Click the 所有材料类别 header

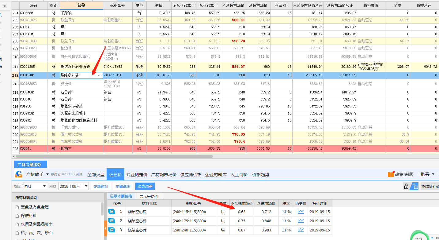pos(26,198)
